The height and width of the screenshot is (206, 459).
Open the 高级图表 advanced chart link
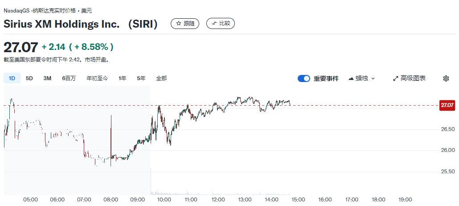(409, 78)
